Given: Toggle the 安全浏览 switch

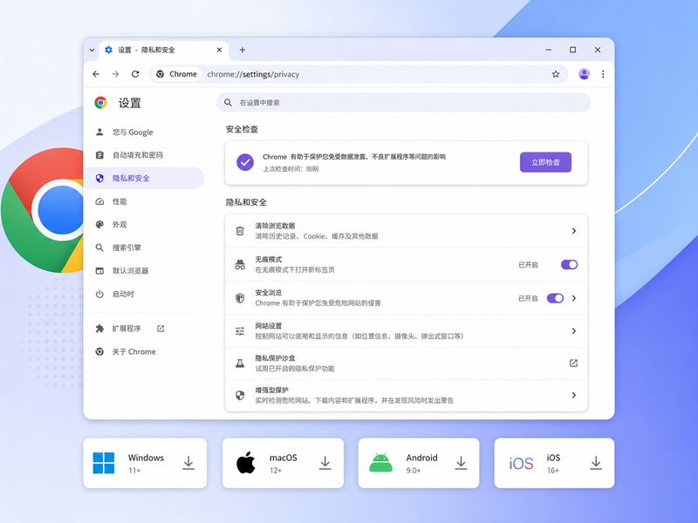Looking at the screenshot, I should pyautogui.click(x=555, y=298).
